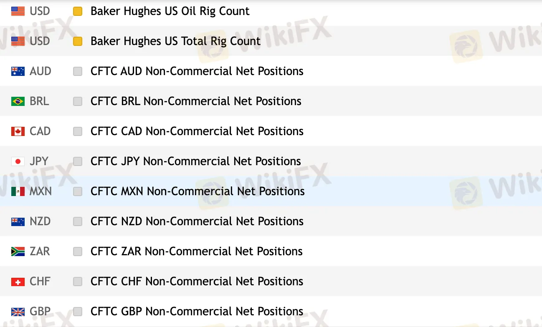Screen dimensions: 542x327
Task: Click the Japan flag icon for JPY
Action: [x=18, y=161]
